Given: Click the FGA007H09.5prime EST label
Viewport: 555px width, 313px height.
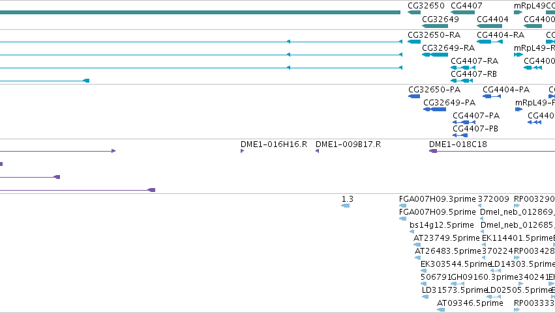Looking at the screenshot, I should click(x=437, y=212).
